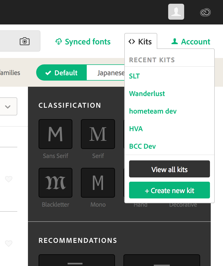Viewport: 223px width, 266px height.
Task: Click the Sans Serif label text
Action: coord(56,156)
